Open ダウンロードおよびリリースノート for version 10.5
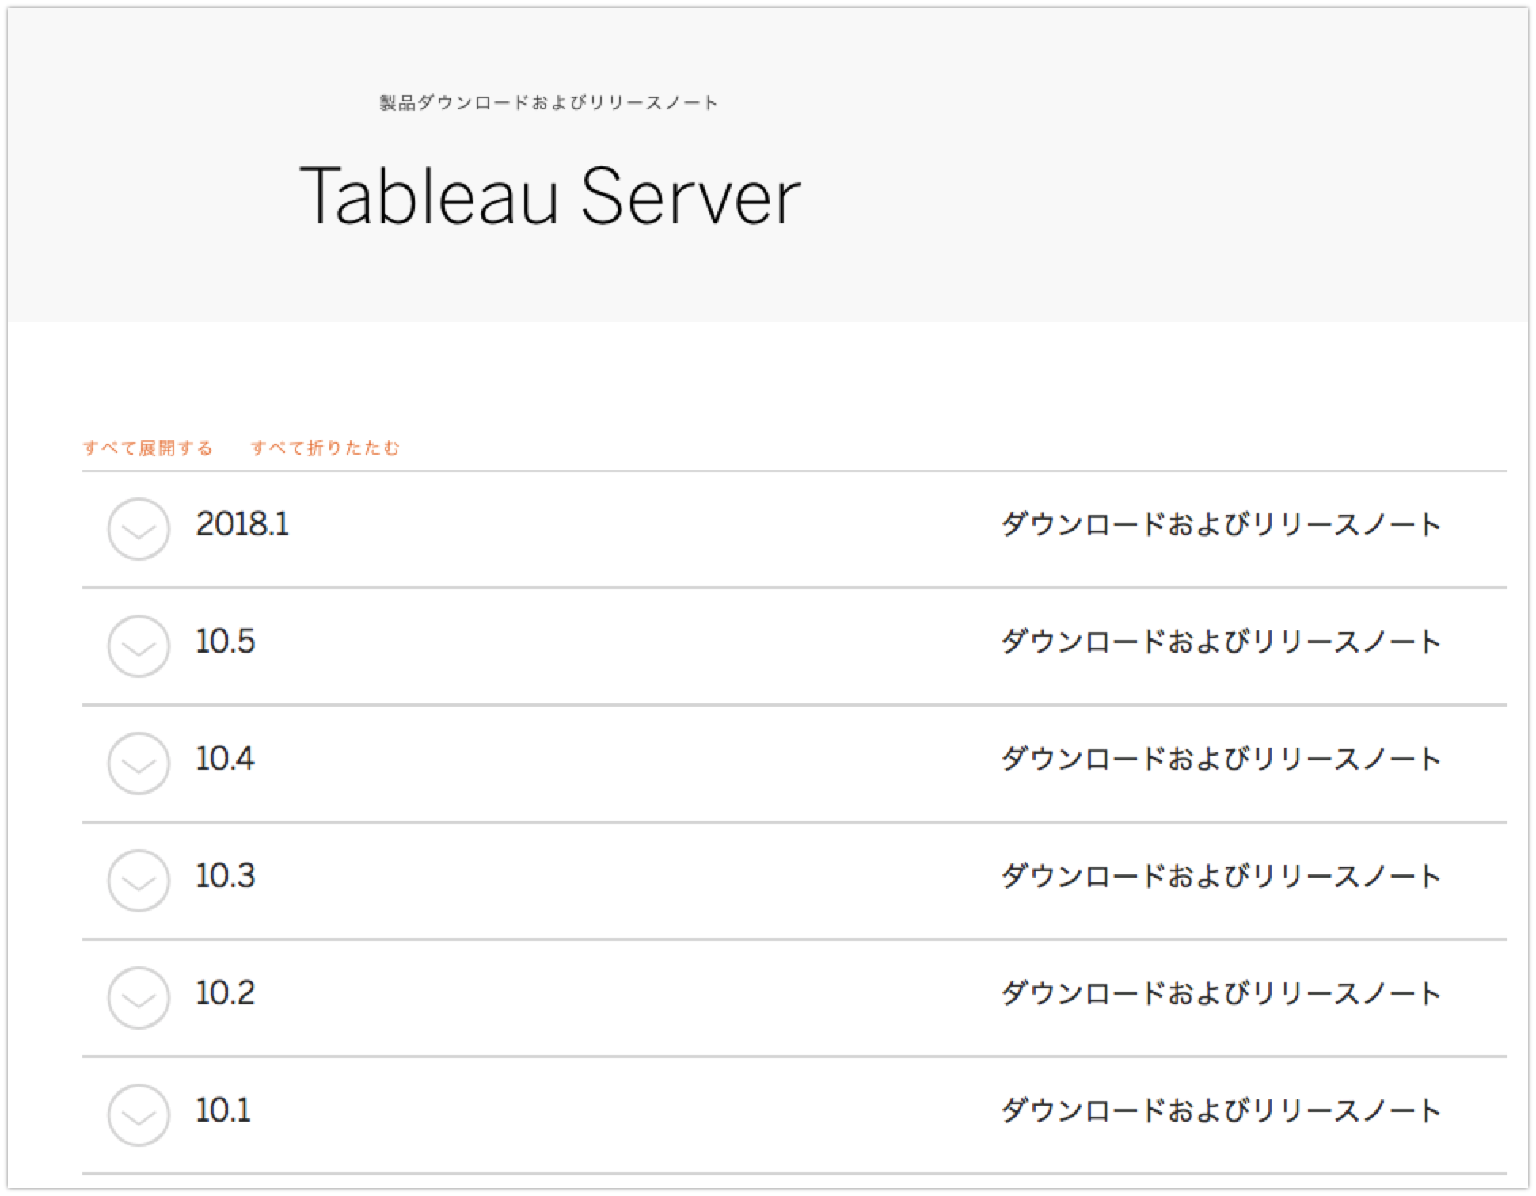Image resolution: width=1536 pixels, height=1196 pixels. coord(1221,642)
